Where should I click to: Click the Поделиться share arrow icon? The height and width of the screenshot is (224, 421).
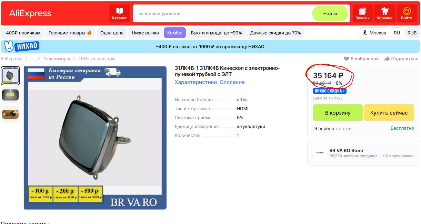click(387, 59)
